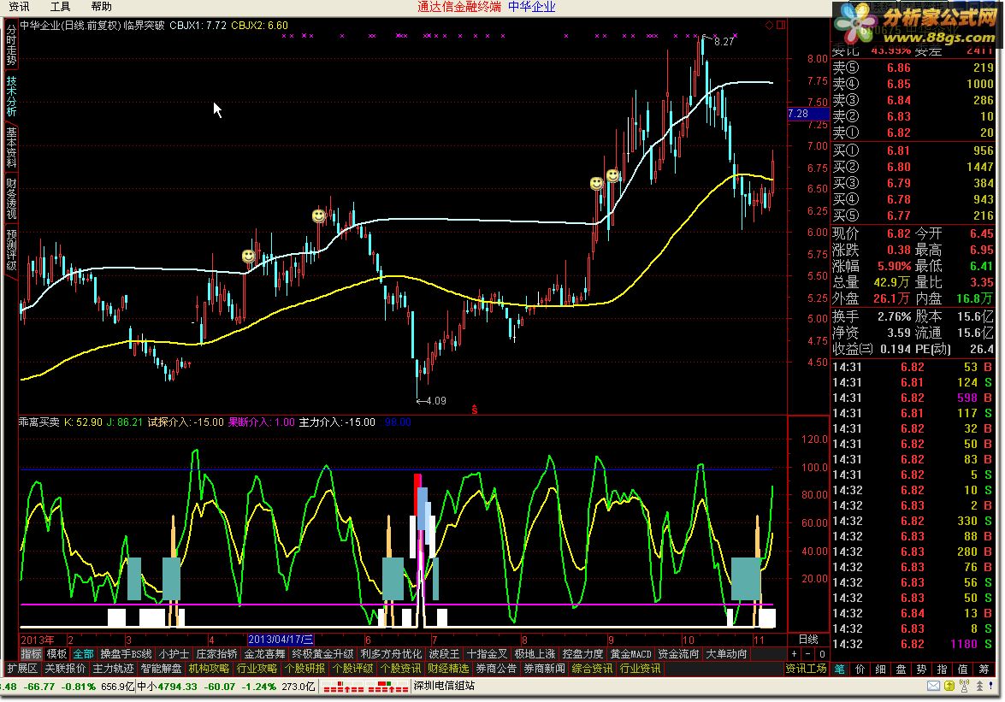This screenshot has width=1005, height=702.
Task: Open the 综合资讯 tab
Action: tap(592, 669)
